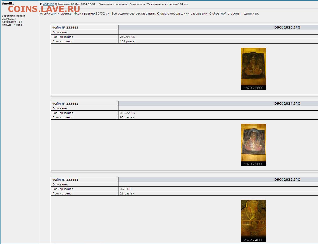Select text 'Файл № 233482'

(x=65, y=104)
